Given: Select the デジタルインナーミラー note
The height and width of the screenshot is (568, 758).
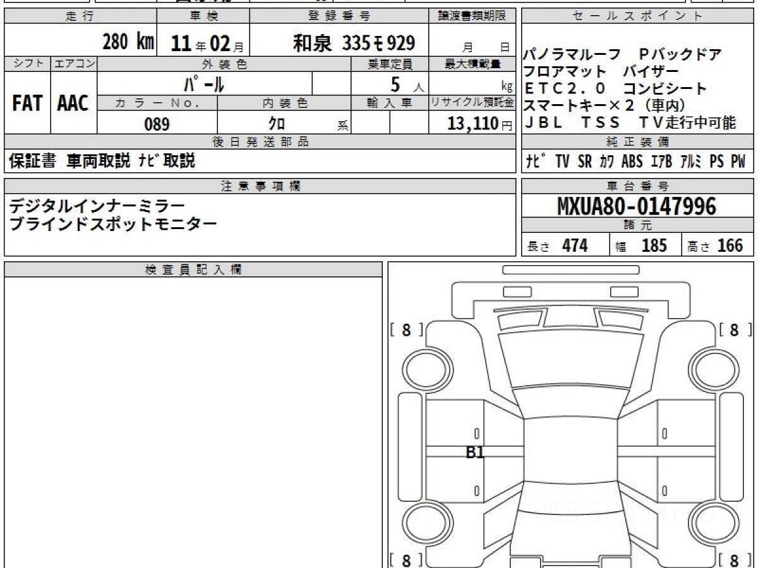Looking at the screenshot, I should [97, 206].
